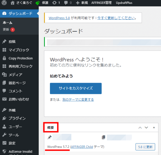Click the コメント speech bubble icon
Image resolution: width=161 pixels, height=155 pixels.
(x=4, y=91)
